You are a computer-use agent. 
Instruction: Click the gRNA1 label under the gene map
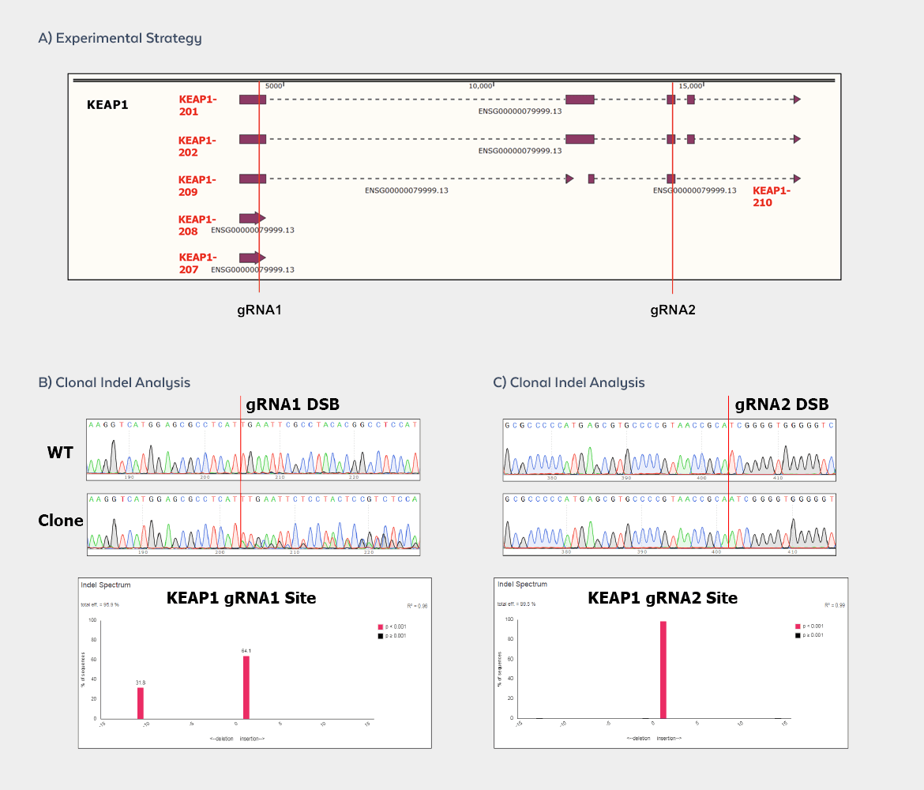(x=259, y=310)
